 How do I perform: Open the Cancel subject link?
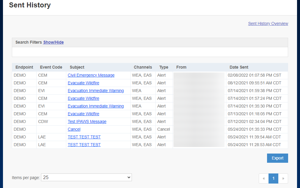click(x=74, y=129)
